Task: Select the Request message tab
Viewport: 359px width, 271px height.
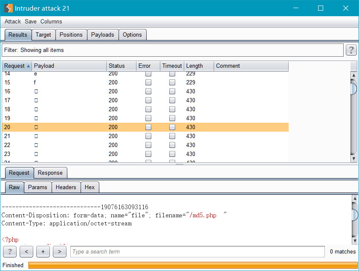Action: point(19,173)
